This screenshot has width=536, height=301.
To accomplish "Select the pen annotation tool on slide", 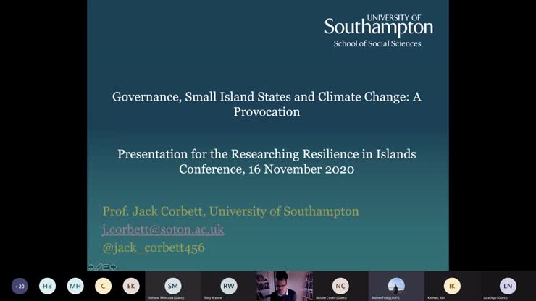I will tap(99, 267).
